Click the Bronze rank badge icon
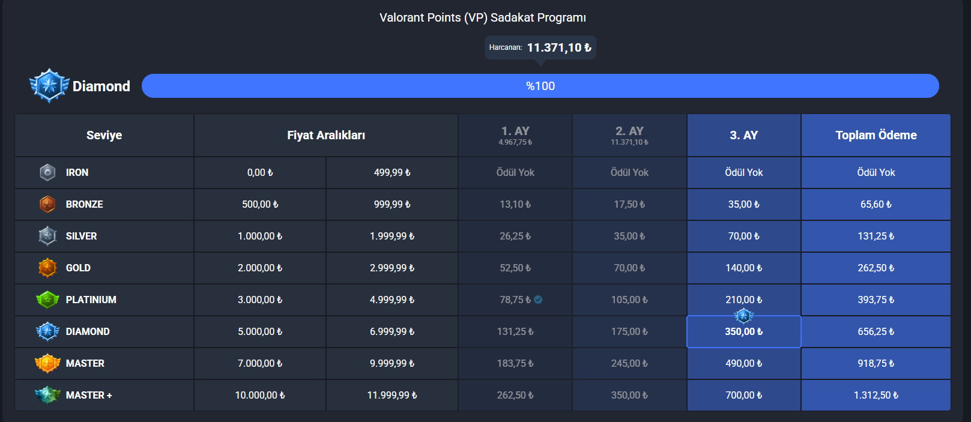Viewport: 971px width, 422px height. coord(47,204)
